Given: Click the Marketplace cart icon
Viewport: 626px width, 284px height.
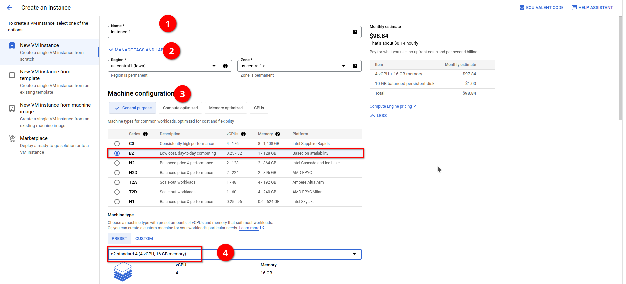Looking at the screenshot, I should pos(12,139).
